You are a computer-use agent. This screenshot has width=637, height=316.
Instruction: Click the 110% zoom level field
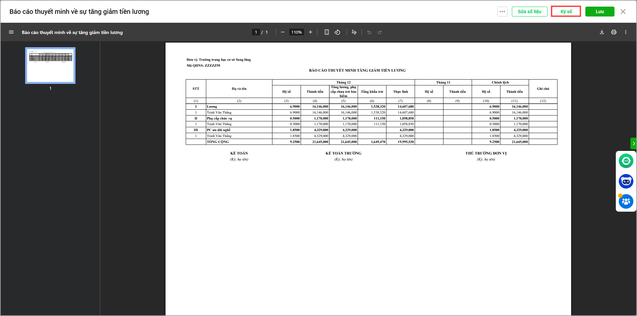click(296, 32)
